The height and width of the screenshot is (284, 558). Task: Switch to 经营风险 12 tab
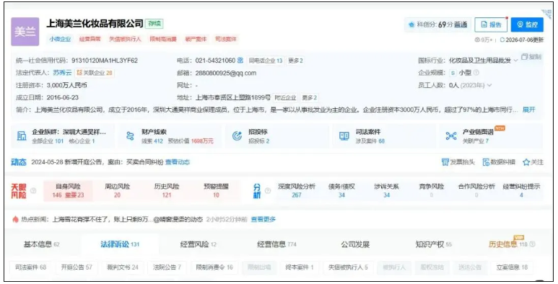tap(199, 244)
